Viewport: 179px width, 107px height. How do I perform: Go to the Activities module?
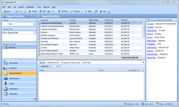(19, 89)
